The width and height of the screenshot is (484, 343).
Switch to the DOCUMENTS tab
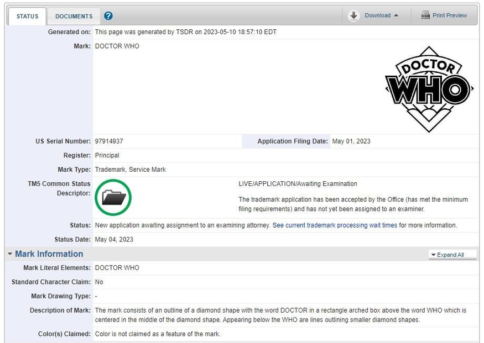74,17
